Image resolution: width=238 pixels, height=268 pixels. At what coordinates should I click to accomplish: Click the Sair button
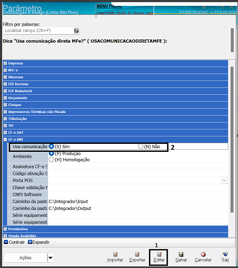tap(225, 257)
